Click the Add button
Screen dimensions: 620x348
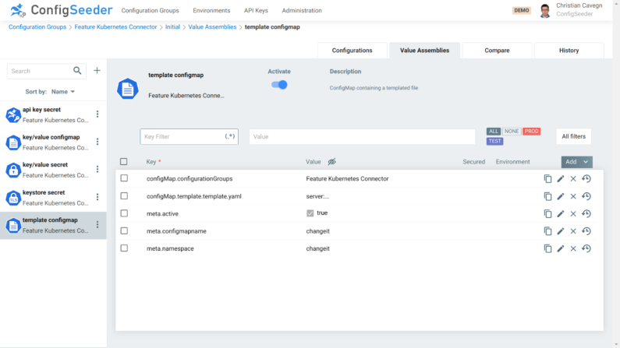click(x=571, y=162)
